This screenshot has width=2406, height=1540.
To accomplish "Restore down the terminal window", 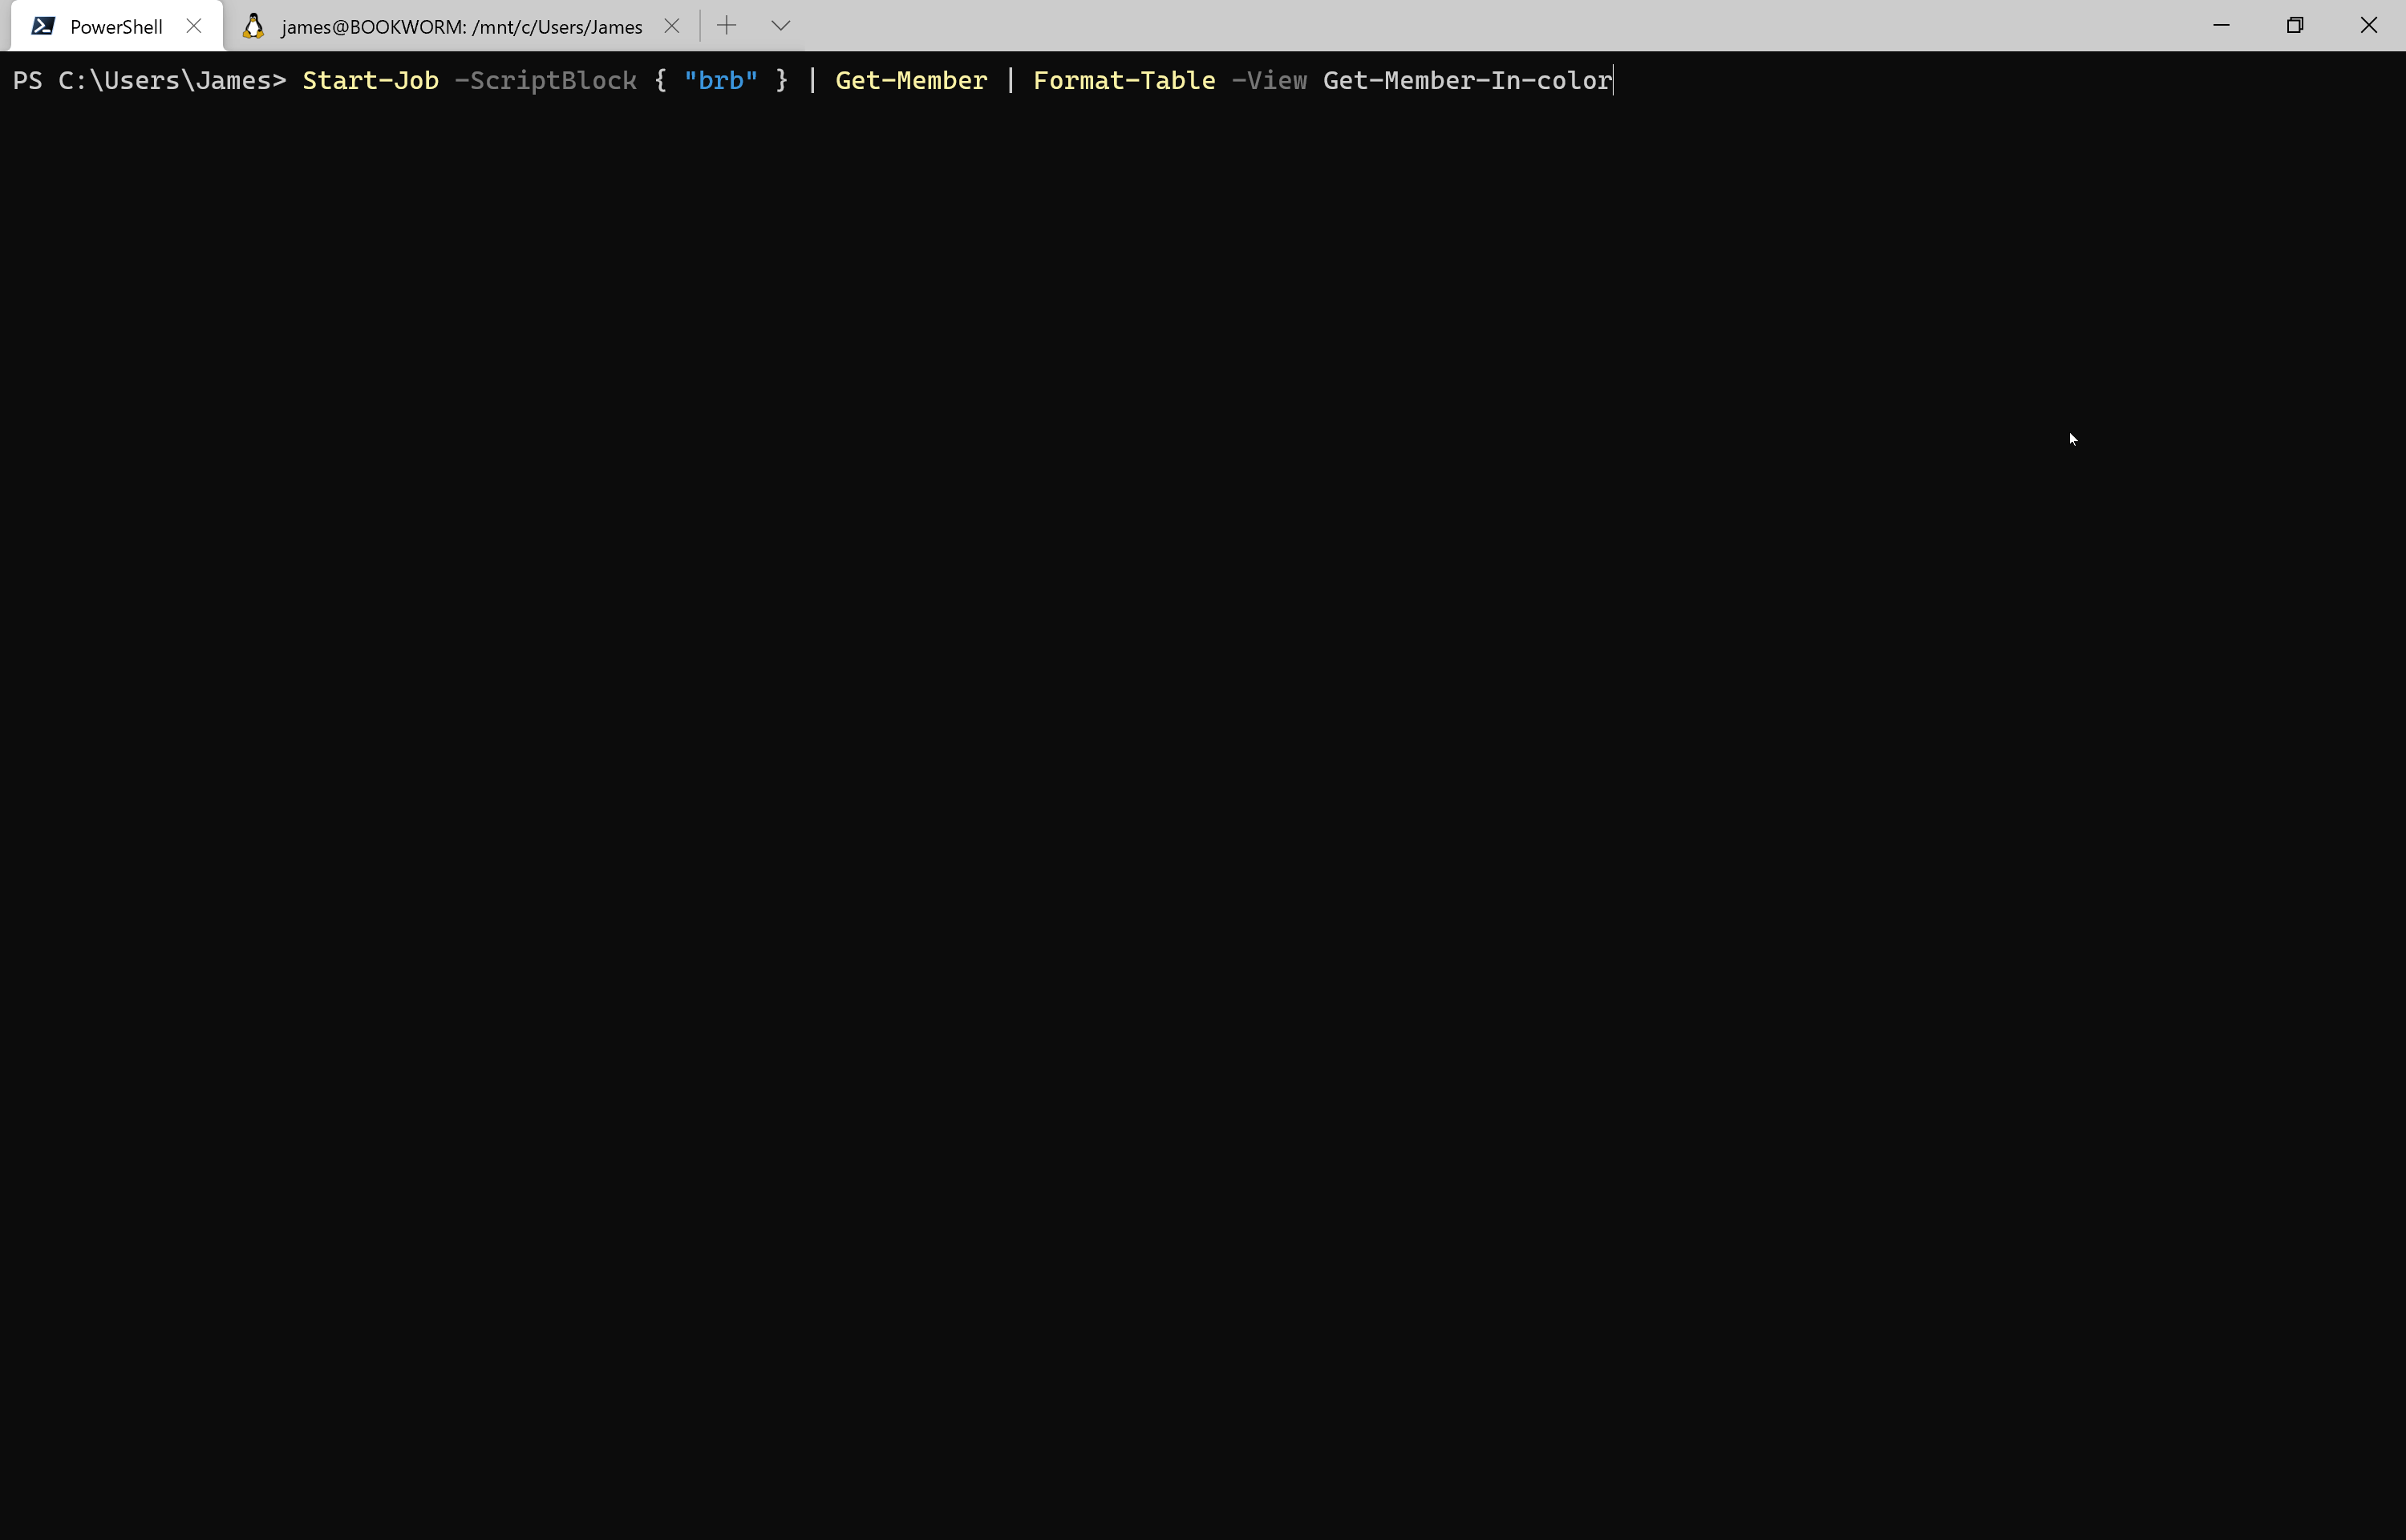I will [x=2295, y=25].
